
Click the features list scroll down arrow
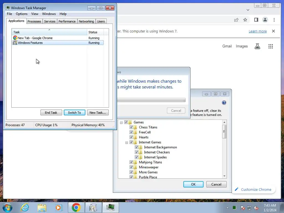[224, 176]
